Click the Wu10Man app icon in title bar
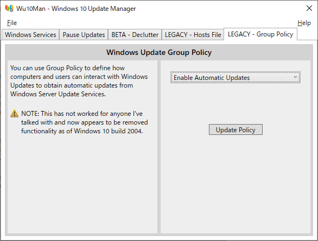This screenshot has width=318, height=241. (9, 8)
